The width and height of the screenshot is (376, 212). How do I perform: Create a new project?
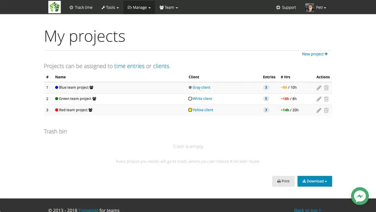point(315,54)
